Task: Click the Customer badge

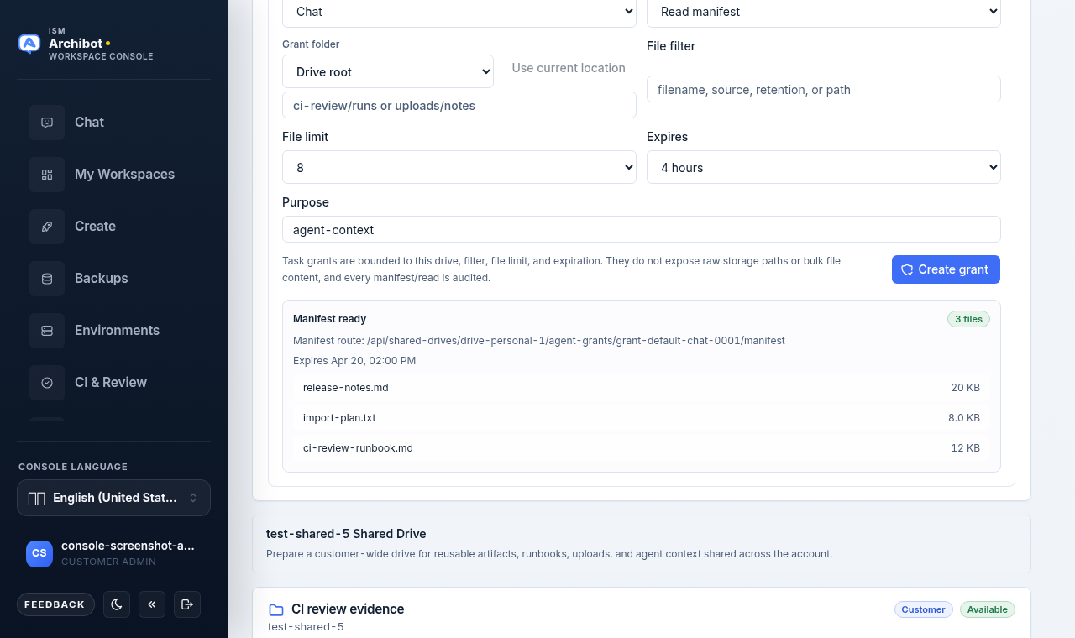Action: [924, 609]
